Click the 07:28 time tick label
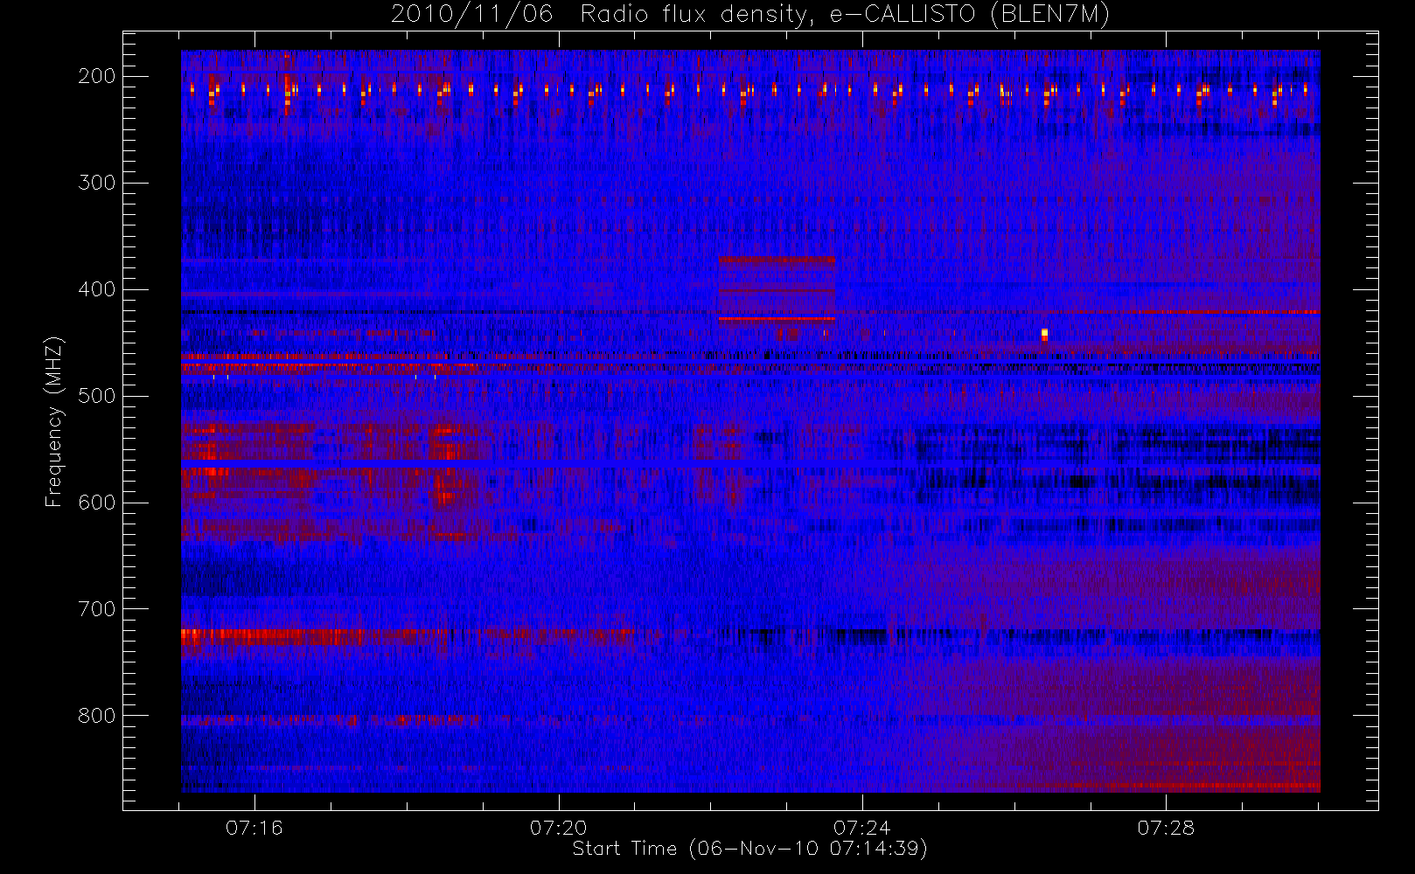 tap(1166, 827)
